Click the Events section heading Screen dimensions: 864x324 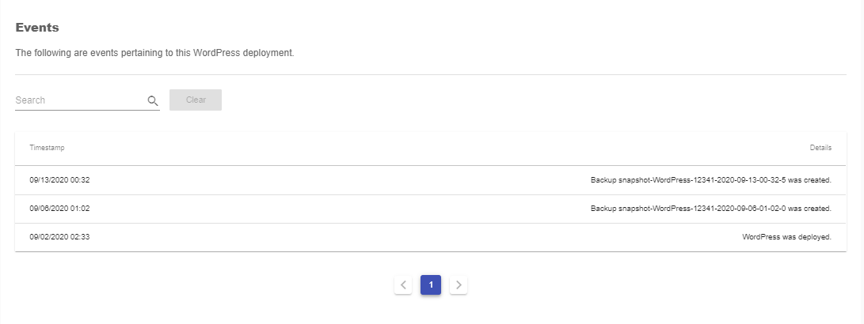click(37, 28)
